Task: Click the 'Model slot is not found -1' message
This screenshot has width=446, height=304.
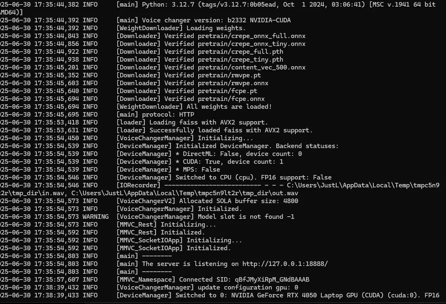Action: point(246,217)
